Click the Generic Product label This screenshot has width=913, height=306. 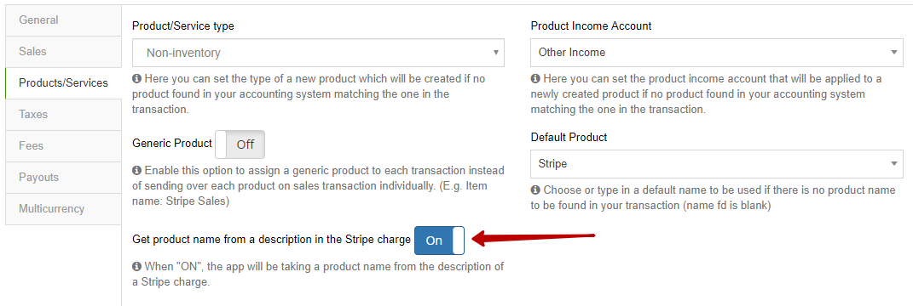coord(172,143)
